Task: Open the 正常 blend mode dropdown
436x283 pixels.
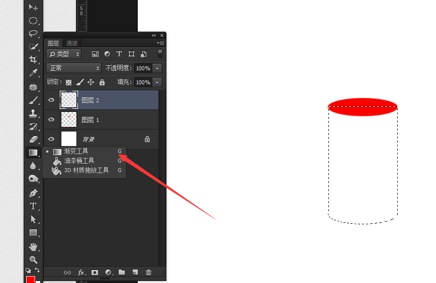Action: 74,68
